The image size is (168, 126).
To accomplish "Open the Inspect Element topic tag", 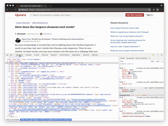I will click(23, 23).
